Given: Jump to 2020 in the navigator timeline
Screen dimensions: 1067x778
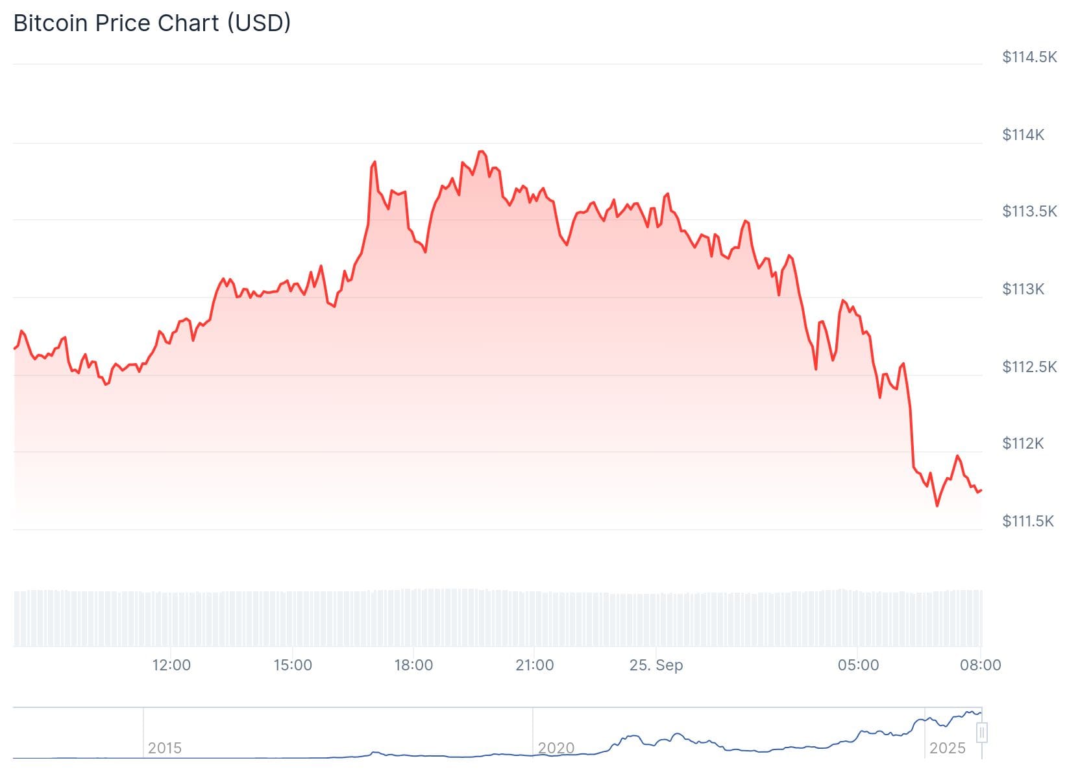Looking at the screenshot, I should click(556, 748).
